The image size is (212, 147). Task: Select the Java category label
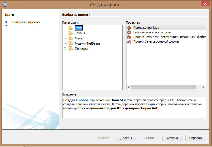[78, 28]
